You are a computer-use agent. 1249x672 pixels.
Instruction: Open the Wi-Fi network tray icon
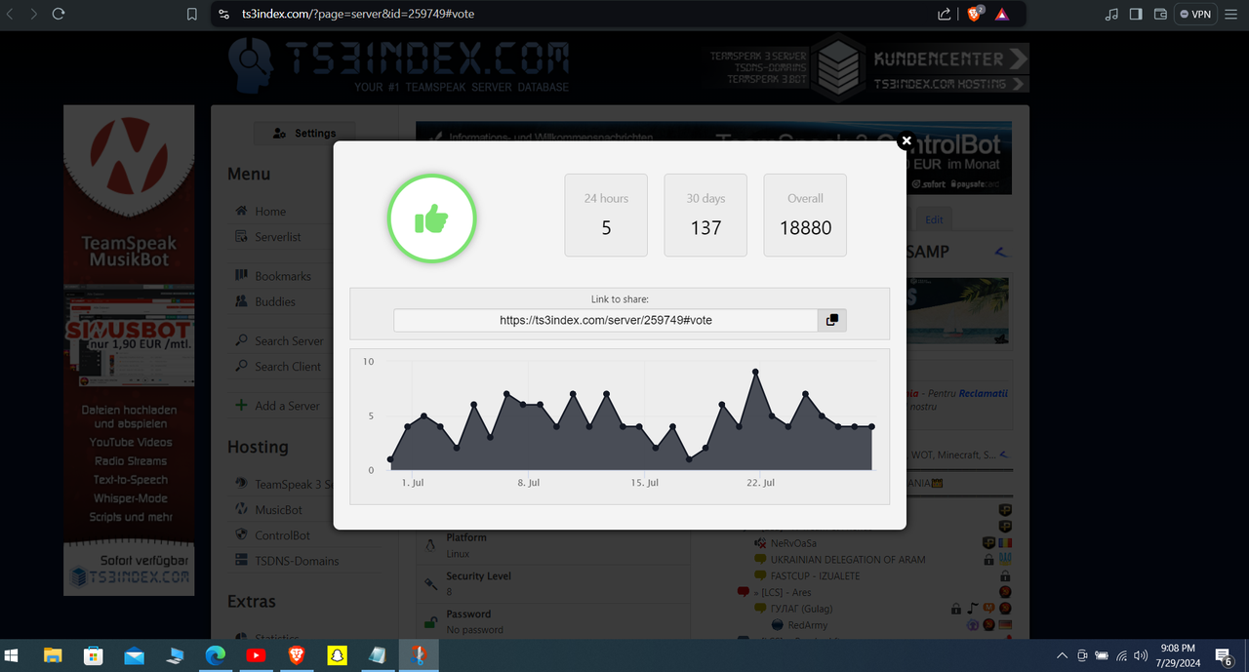(1121, 655)
